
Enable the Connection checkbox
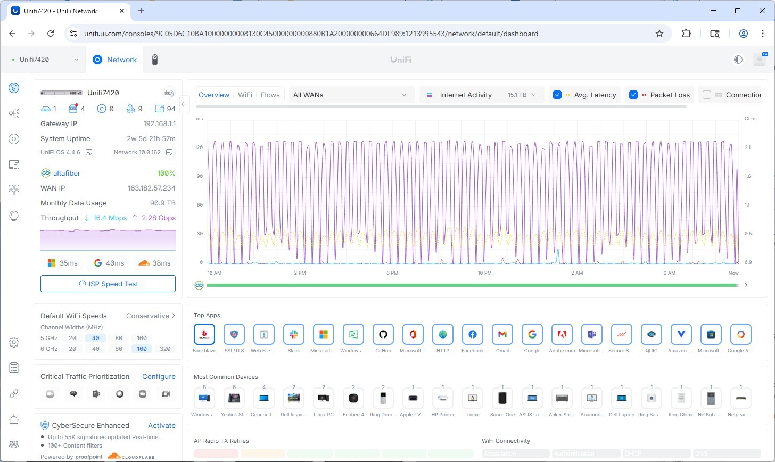[x=707, y=95]
